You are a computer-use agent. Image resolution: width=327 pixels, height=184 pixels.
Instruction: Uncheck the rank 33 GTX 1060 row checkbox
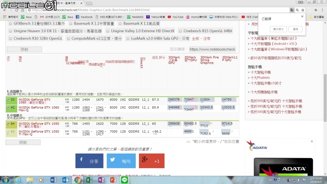tap(8, 99)
